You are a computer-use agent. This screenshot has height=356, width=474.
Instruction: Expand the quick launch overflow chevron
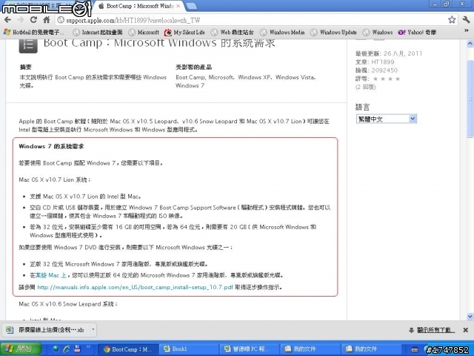pyautogui.click(x=88, y=347)
